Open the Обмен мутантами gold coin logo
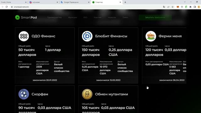 click(87, 94)
